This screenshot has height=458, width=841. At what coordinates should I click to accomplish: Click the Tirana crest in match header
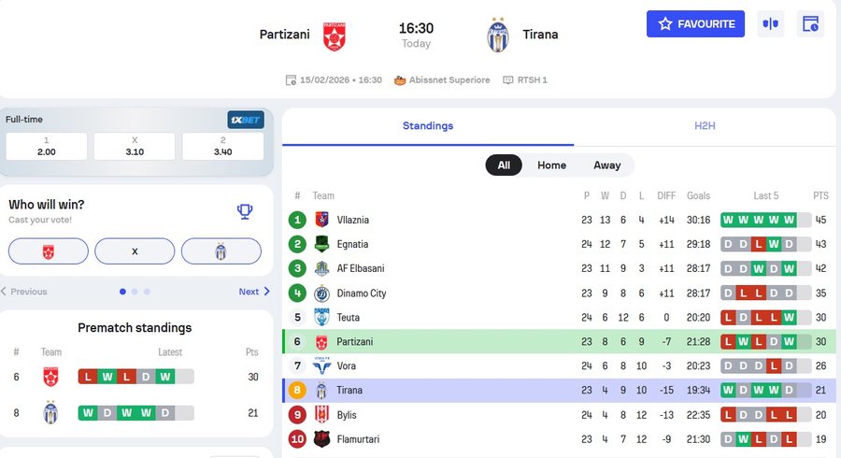pyautogui.click(x=498, y=36)
